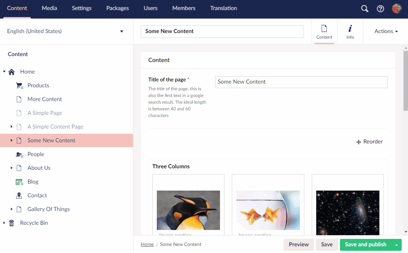Select the galaxy stars image thumbnail
Image resolution: width=408 pixels, height=253 pixels.
click(348, 213)
